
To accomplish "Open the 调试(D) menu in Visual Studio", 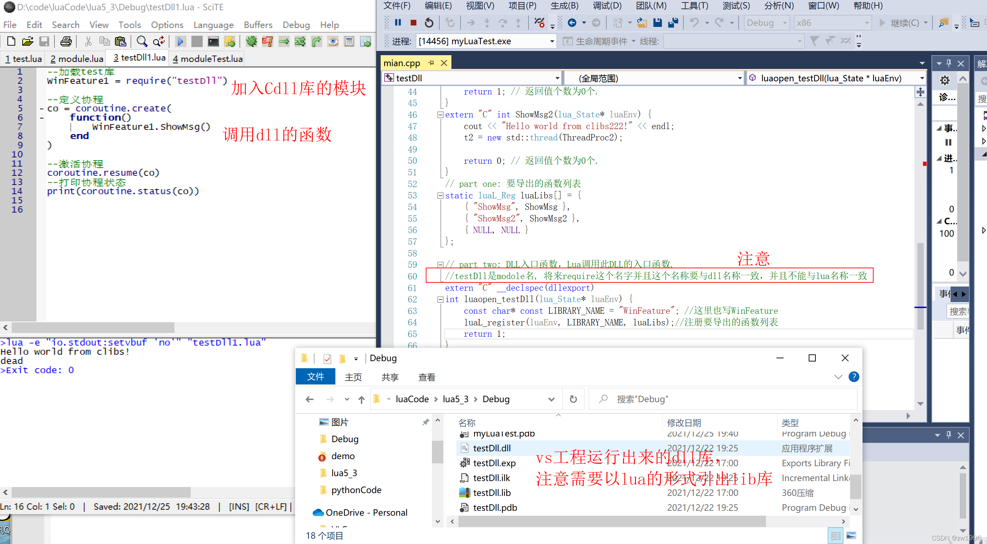I will (607, 6).
